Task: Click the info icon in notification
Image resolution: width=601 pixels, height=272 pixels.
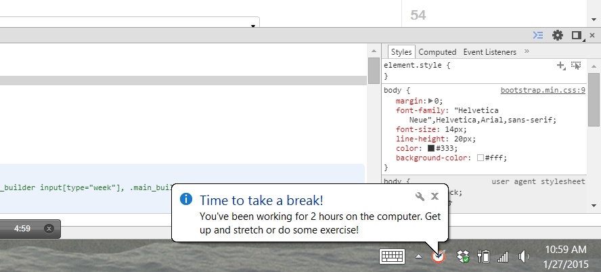Action: [186, 199]
